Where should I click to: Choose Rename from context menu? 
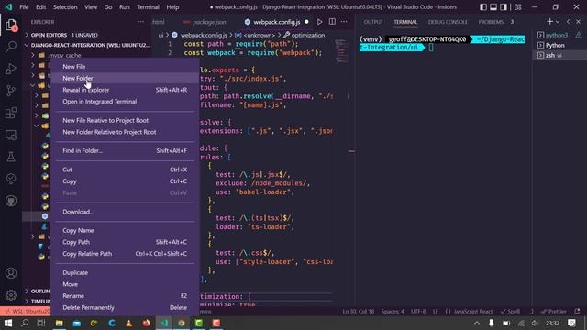pyautogui.click(x=125, y=296)
